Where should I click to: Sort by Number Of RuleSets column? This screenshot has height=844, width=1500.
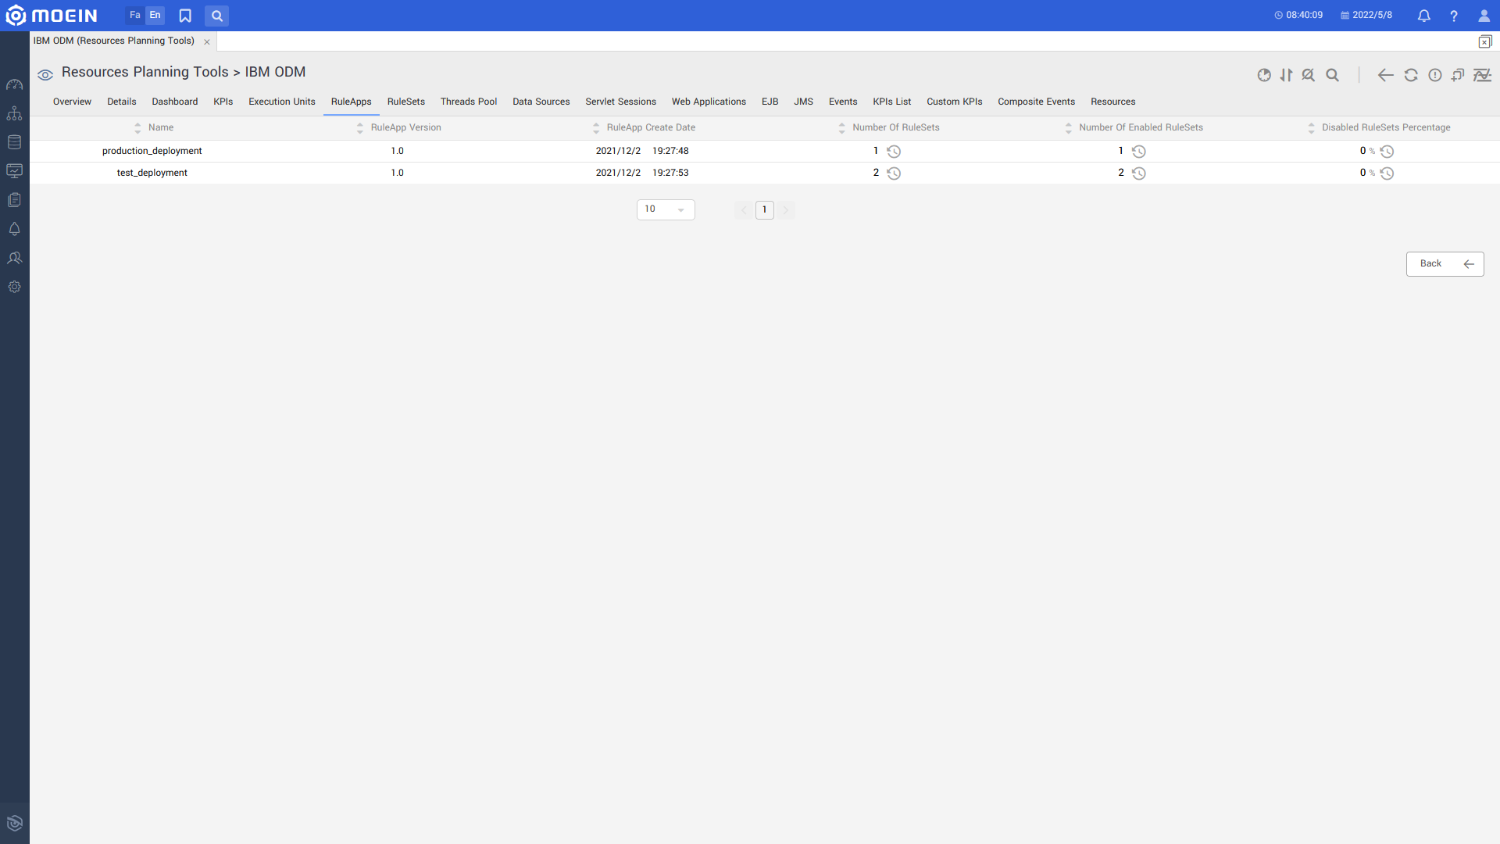841,128
